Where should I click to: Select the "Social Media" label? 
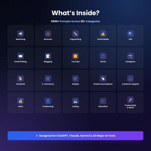(x=103, y=39)
